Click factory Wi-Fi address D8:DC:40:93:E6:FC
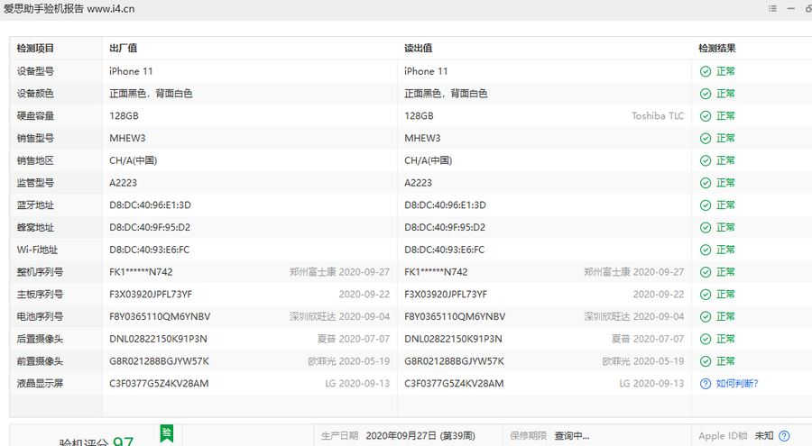The width and height of the screenshot is (812, 446). pyautogui.click(x=150, y=250)
